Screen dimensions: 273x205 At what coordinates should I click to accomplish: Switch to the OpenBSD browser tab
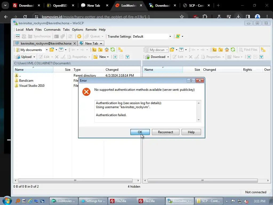click(60, 5)
